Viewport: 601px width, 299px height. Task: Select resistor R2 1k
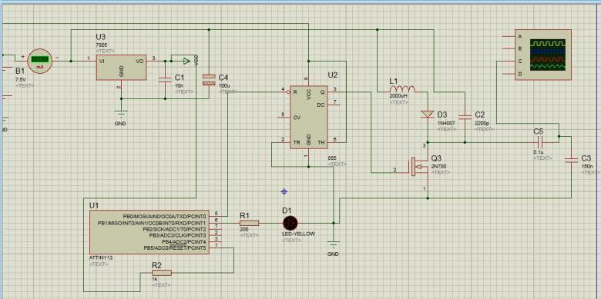162,273
